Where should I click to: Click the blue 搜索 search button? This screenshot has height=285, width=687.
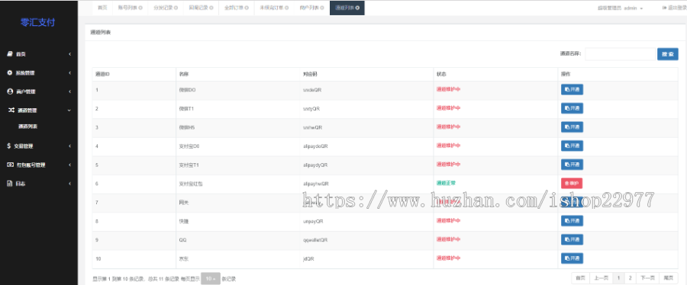(x=667, y=54)
